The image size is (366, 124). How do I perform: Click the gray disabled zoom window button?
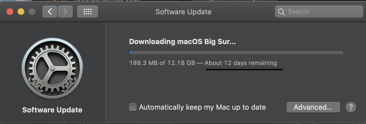pos(32,12)
